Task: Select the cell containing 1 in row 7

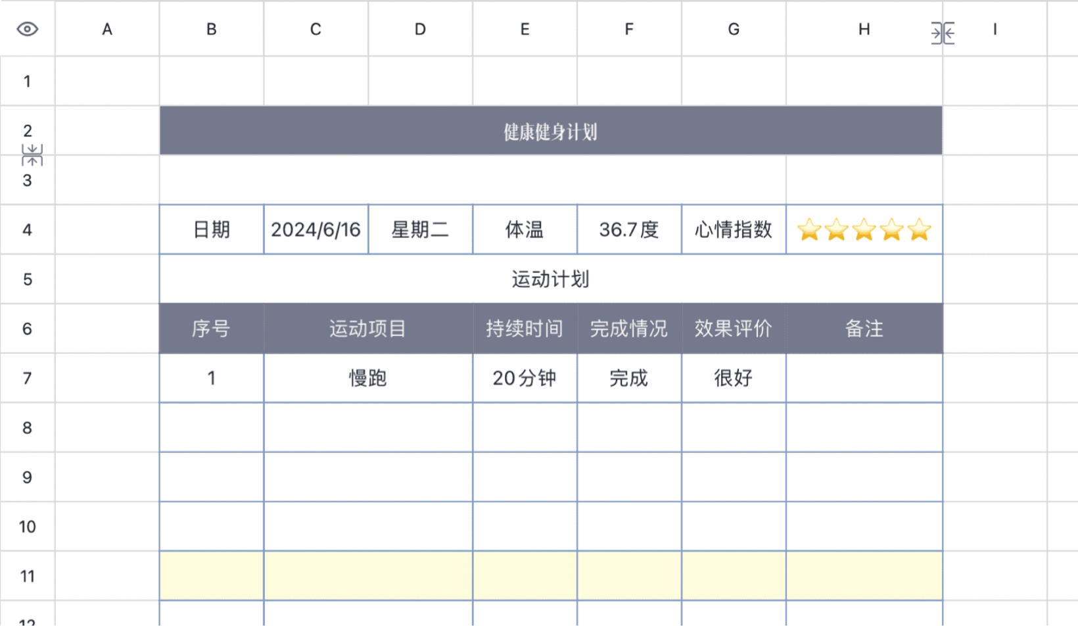Action: pos(212,378)
